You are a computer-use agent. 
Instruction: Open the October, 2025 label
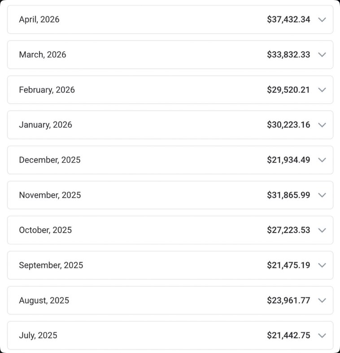[x=45, y=230]
